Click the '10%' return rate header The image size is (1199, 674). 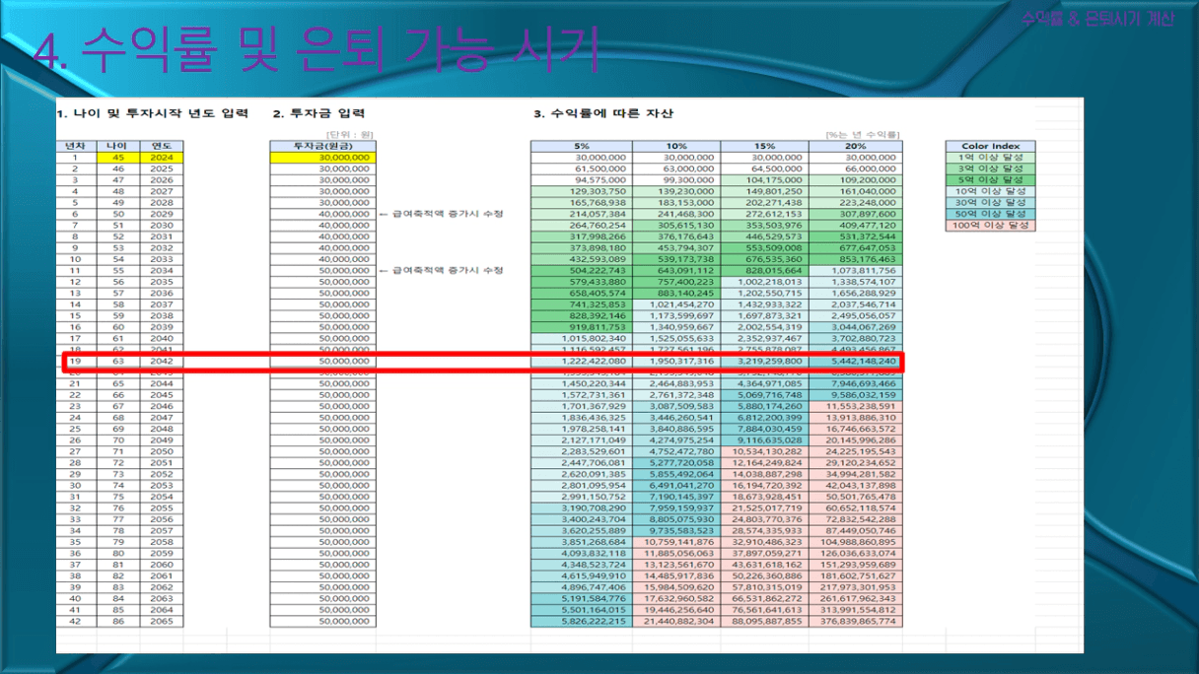(x=676, y=146)
